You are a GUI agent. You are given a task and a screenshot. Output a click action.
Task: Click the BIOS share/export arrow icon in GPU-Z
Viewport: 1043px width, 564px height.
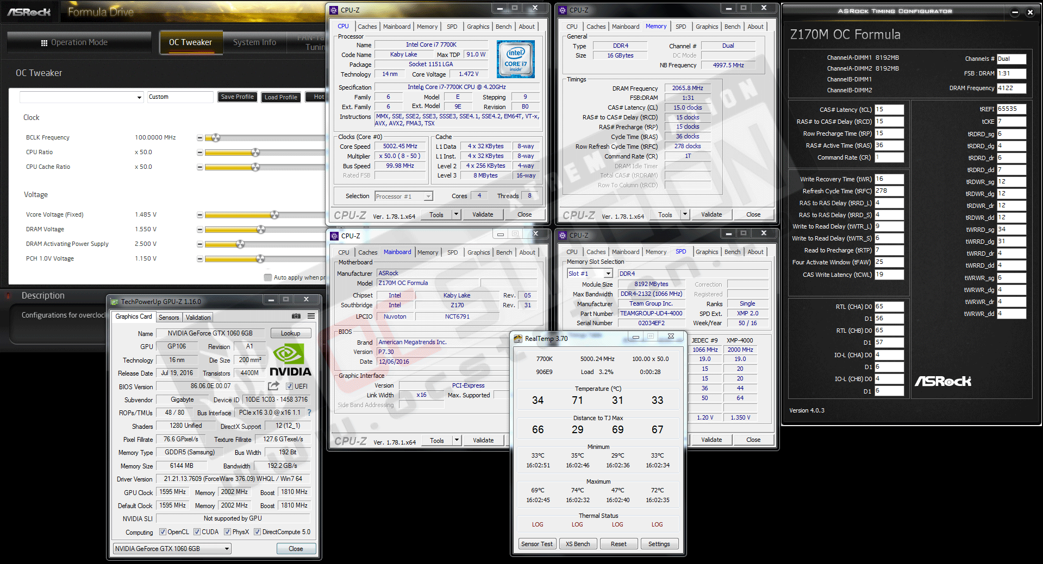tap(273, 386)
